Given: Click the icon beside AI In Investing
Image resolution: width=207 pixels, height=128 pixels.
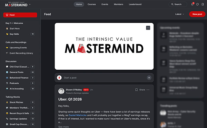Looking at the screenshot, I should pyautogui.click(x=7, y=89).
